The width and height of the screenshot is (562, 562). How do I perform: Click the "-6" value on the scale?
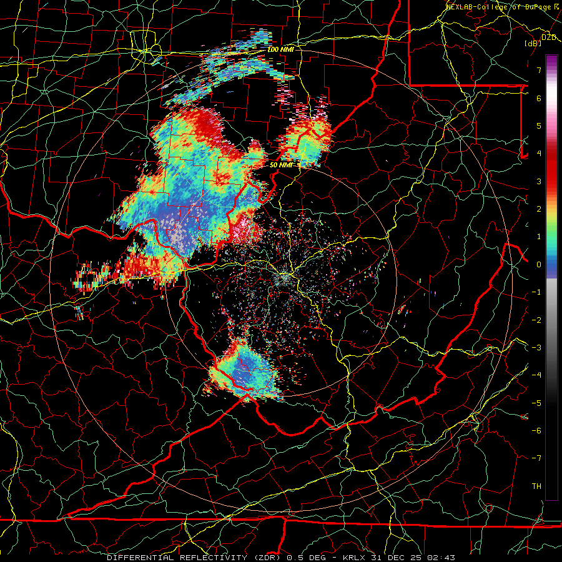click(x=536, y=431)
